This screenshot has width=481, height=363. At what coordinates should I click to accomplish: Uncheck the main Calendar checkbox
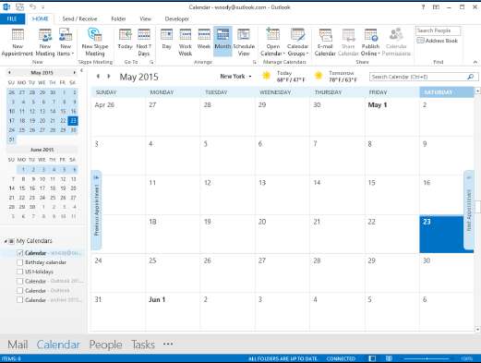pos(20,253)
